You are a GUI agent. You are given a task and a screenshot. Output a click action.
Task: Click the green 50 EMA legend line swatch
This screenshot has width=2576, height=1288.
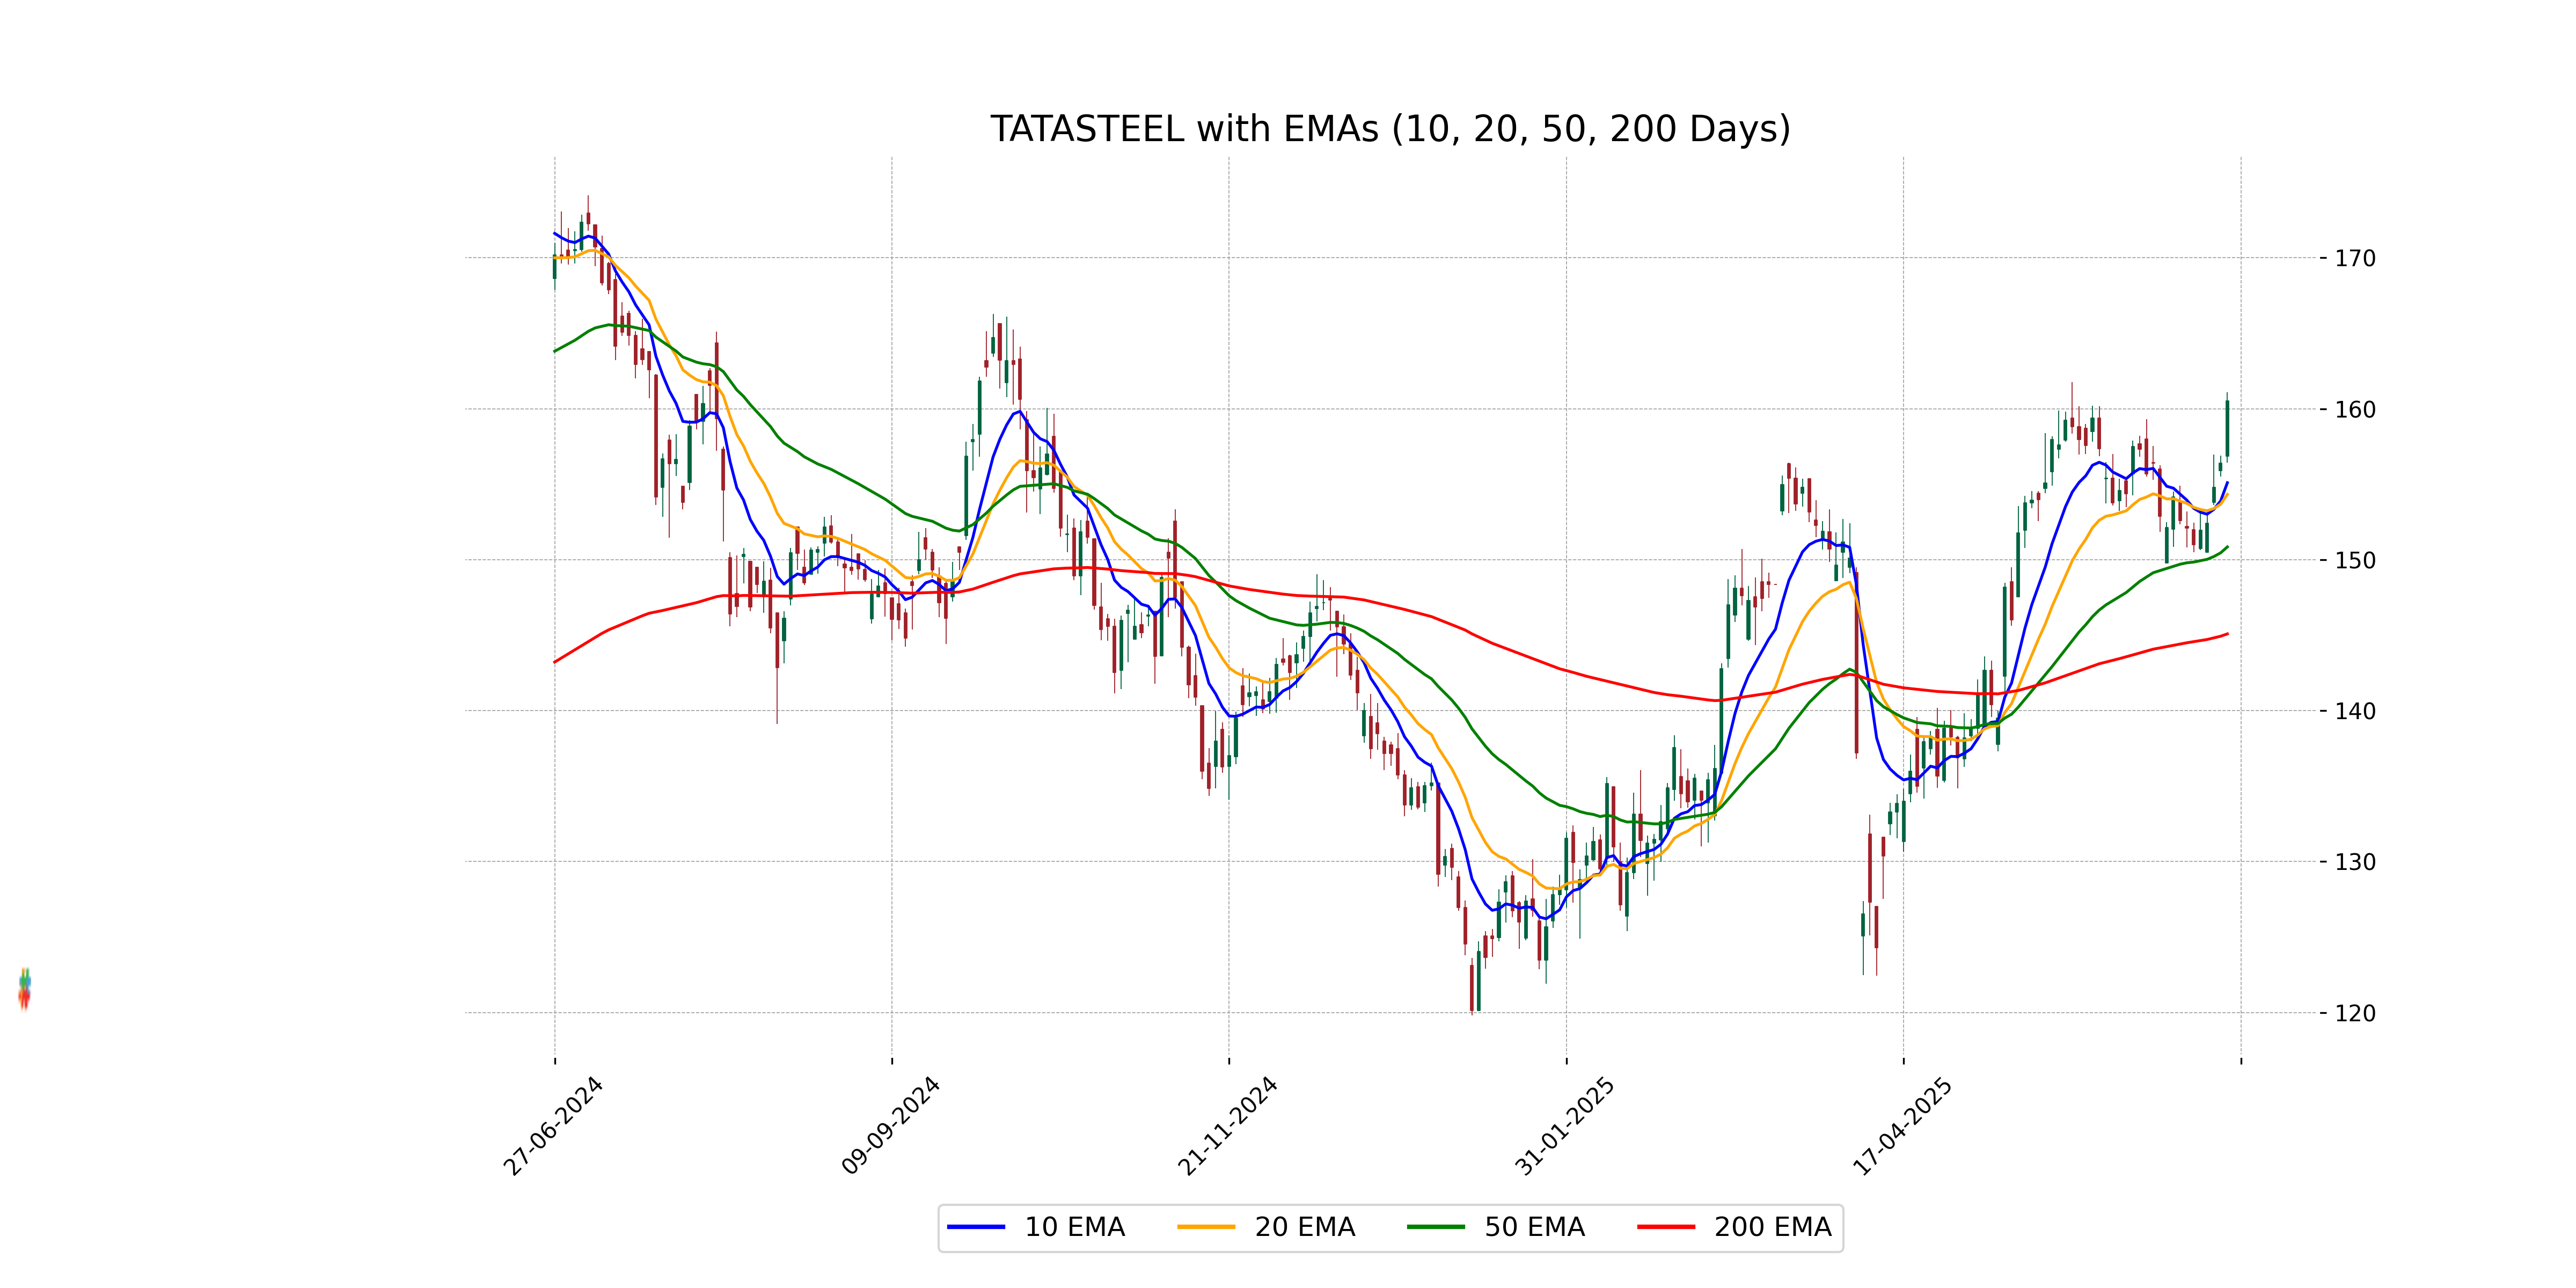[x=1436, y=1227]
